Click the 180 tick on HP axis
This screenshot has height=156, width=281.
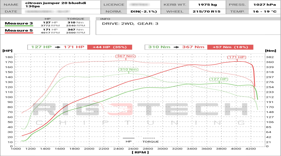[x=9, y=57]
